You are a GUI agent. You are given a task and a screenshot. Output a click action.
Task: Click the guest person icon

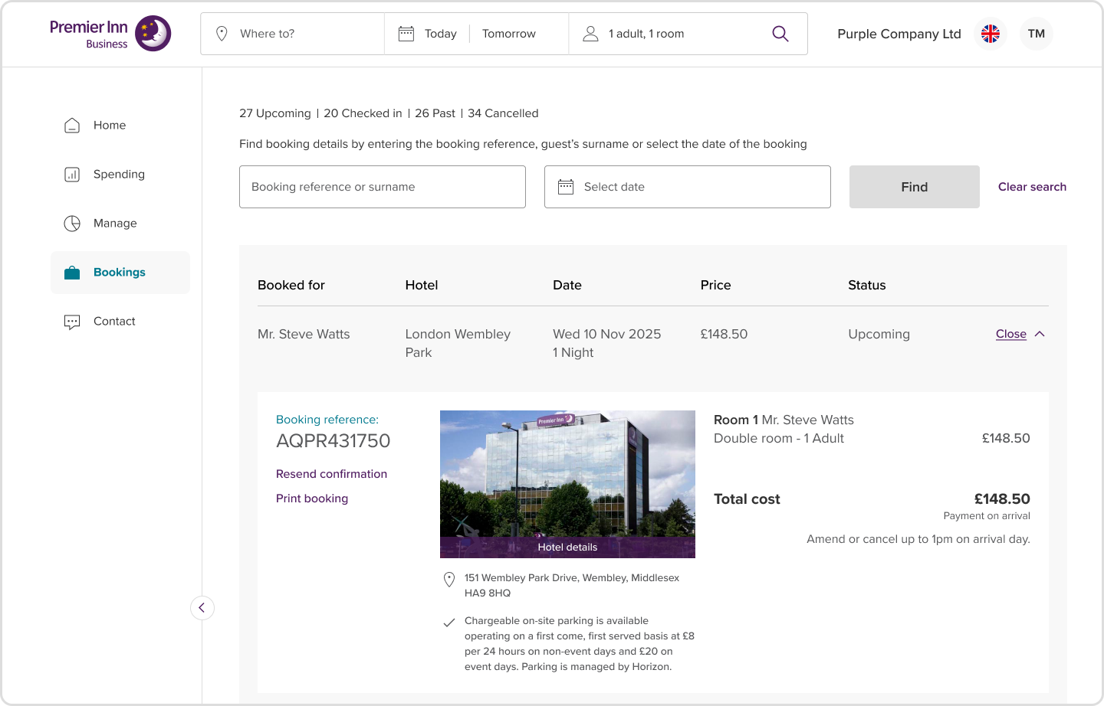(x=590, y=34)
